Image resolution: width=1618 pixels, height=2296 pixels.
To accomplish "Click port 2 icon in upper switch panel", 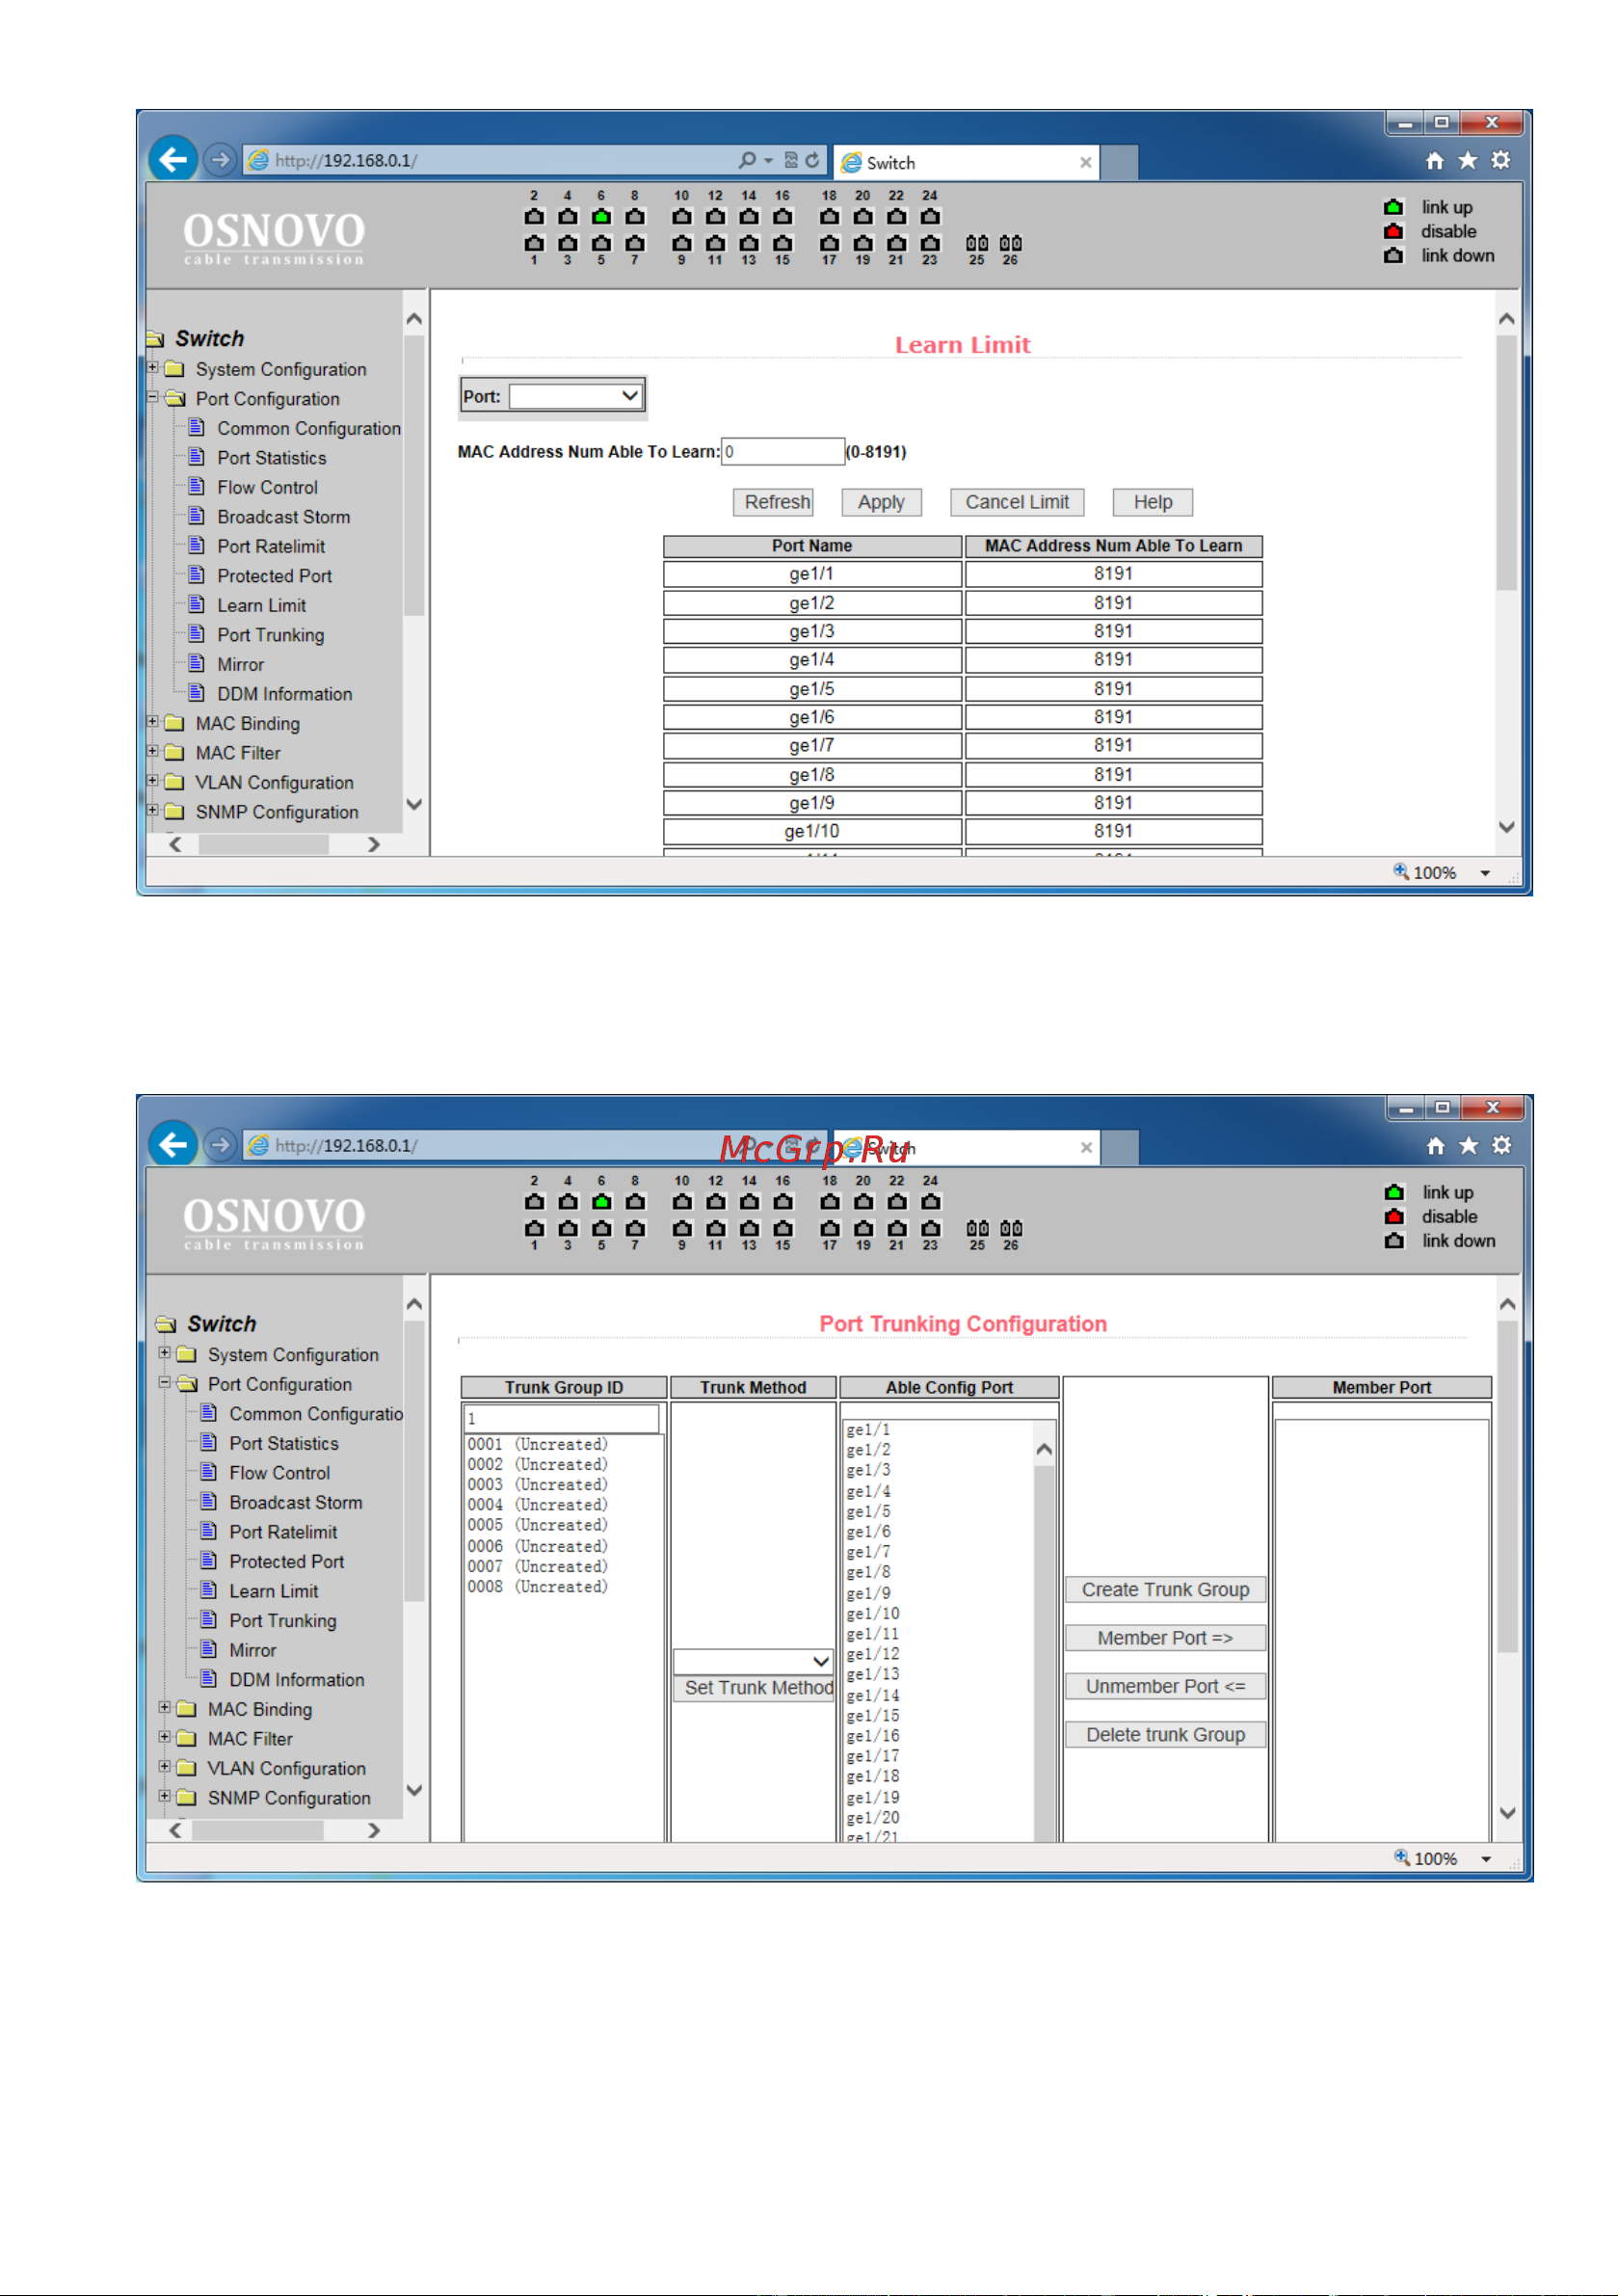I will pos(534,216).
